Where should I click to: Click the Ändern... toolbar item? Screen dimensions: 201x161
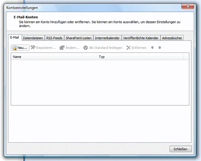pyautogui.click(x=70, y=48)
